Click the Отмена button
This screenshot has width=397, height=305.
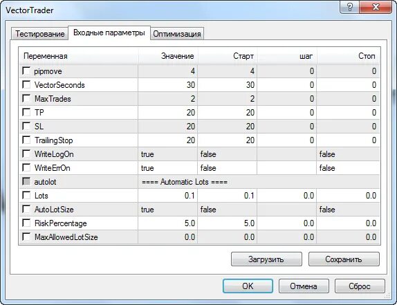pyautogui.click(x=304, y=286)
